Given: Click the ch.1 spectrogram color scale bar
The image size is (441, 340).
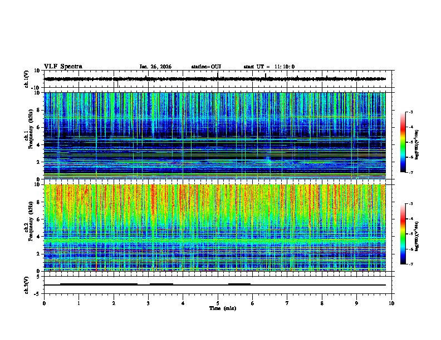Looking at the screenshot, I should coord(403,142).
